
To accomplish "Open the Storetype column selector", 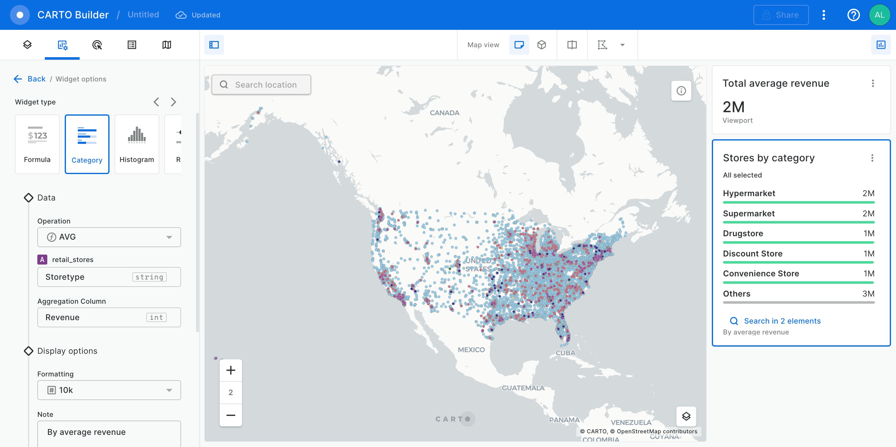I will pos(109,277).
